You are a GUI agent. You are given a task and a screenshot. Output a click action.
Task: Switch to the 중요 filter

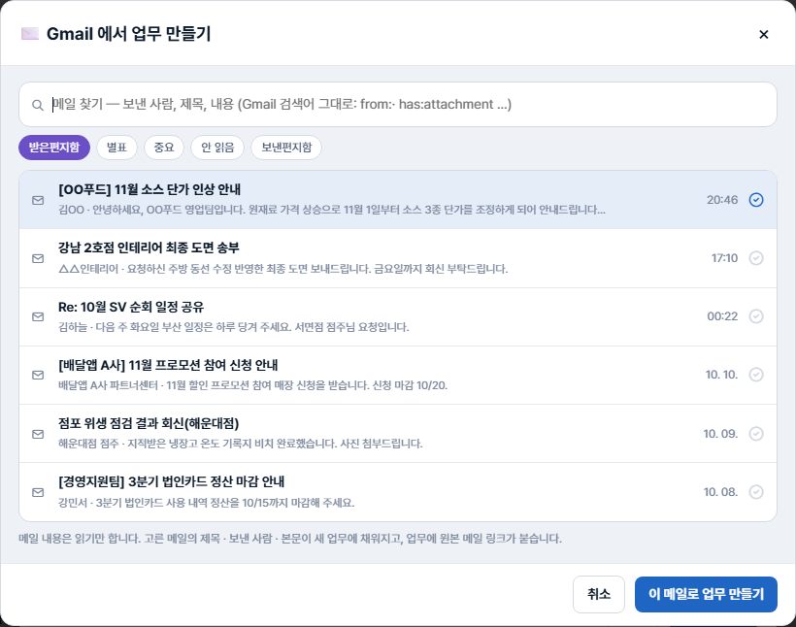click(x=164, y=148)
